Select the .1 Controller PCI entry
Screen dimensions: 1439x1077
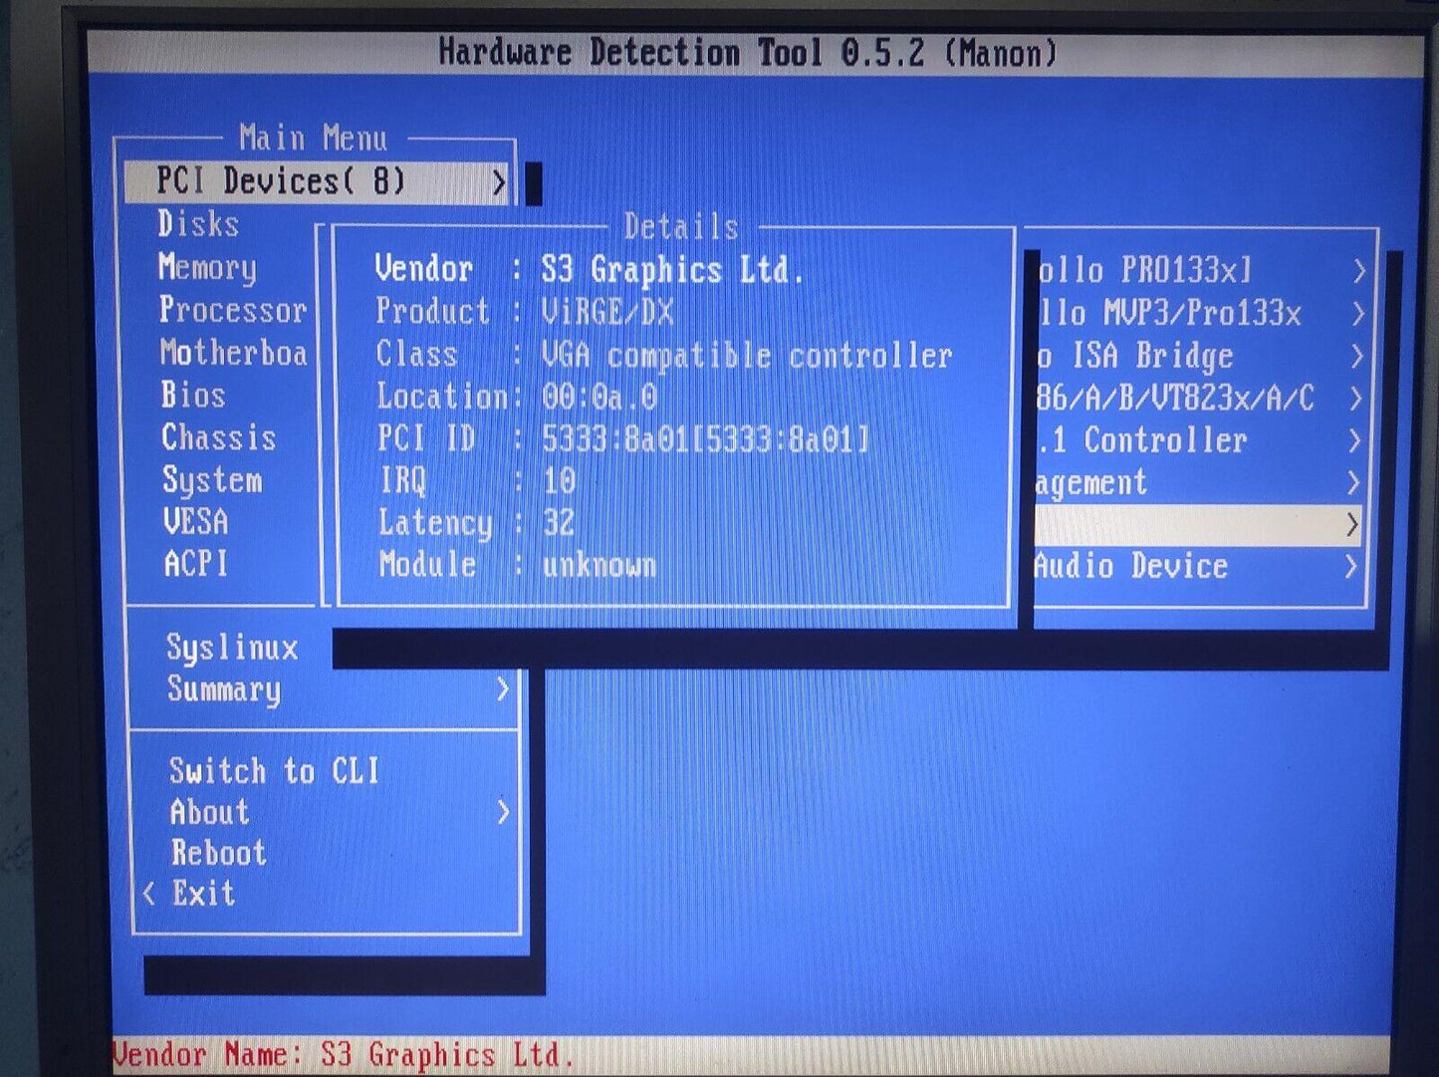click(x=1141, y=440)
